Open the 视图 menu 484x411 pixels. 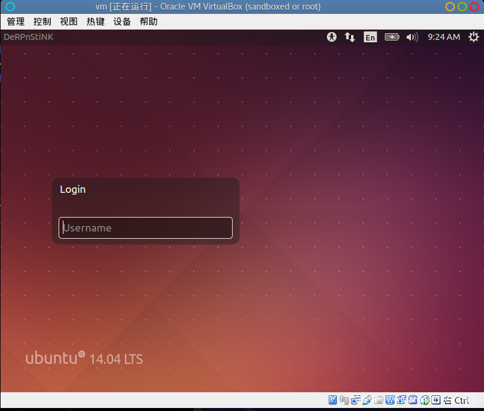pos(68,22)
